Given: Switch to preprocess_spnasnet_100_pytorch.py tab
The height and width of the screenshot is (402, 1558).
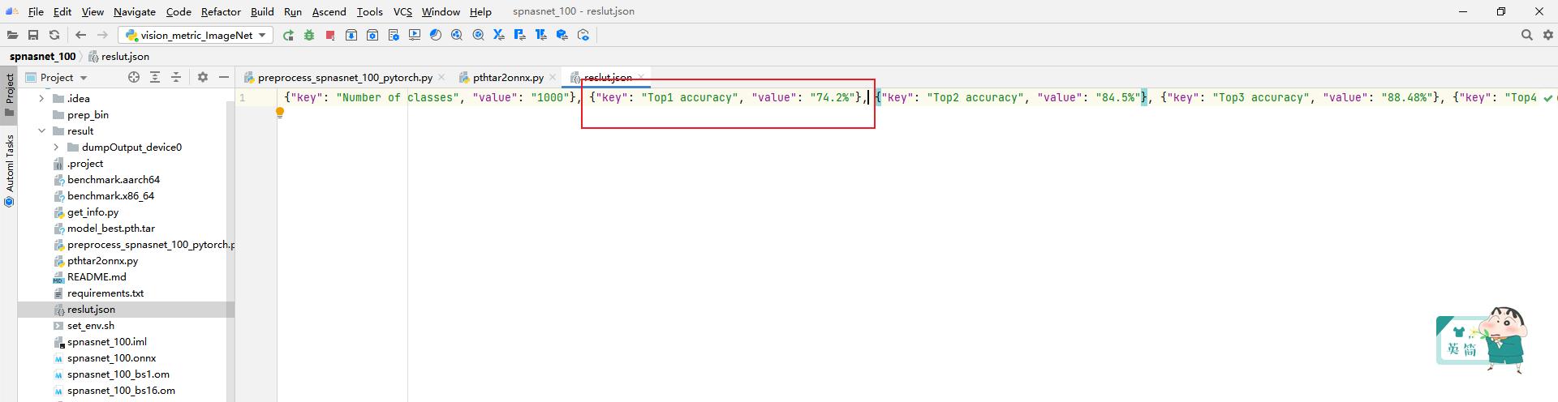Looking at the screenshot, I should tap(345, 77).
